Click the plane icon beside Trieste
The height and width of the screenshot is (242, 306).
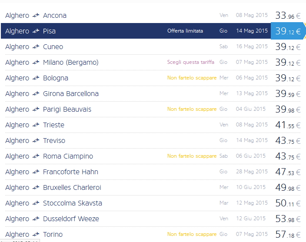click(36, 125)
